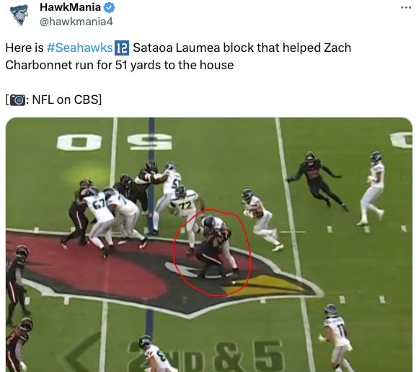The height and width of the screenshot is (372, 416).
Task: Click the dark-uniformed defender chasing at top right
Action: (317, 179)
